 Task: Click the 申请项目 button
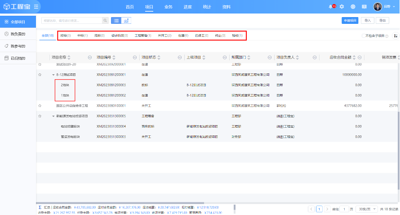pyautogui.click(x=350, y=21)
